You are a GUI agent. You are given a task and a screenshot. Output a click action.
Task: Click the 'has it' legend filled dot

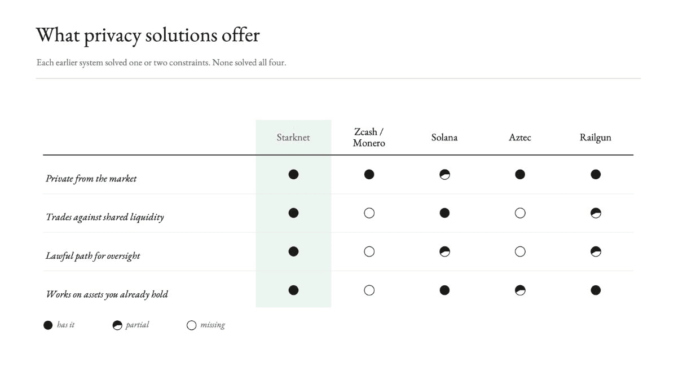[x=48, y=325]
